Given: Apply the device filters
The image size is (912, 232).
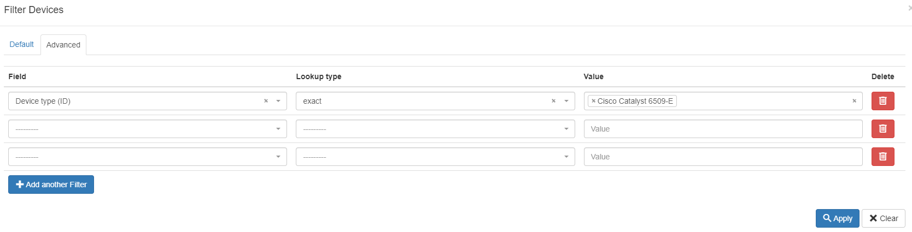Looking at the screenshot, I should coord(837,218).
